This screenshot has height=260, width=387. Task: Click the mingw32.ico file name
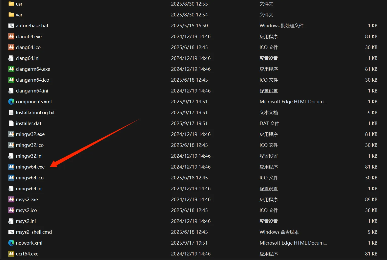30,145
